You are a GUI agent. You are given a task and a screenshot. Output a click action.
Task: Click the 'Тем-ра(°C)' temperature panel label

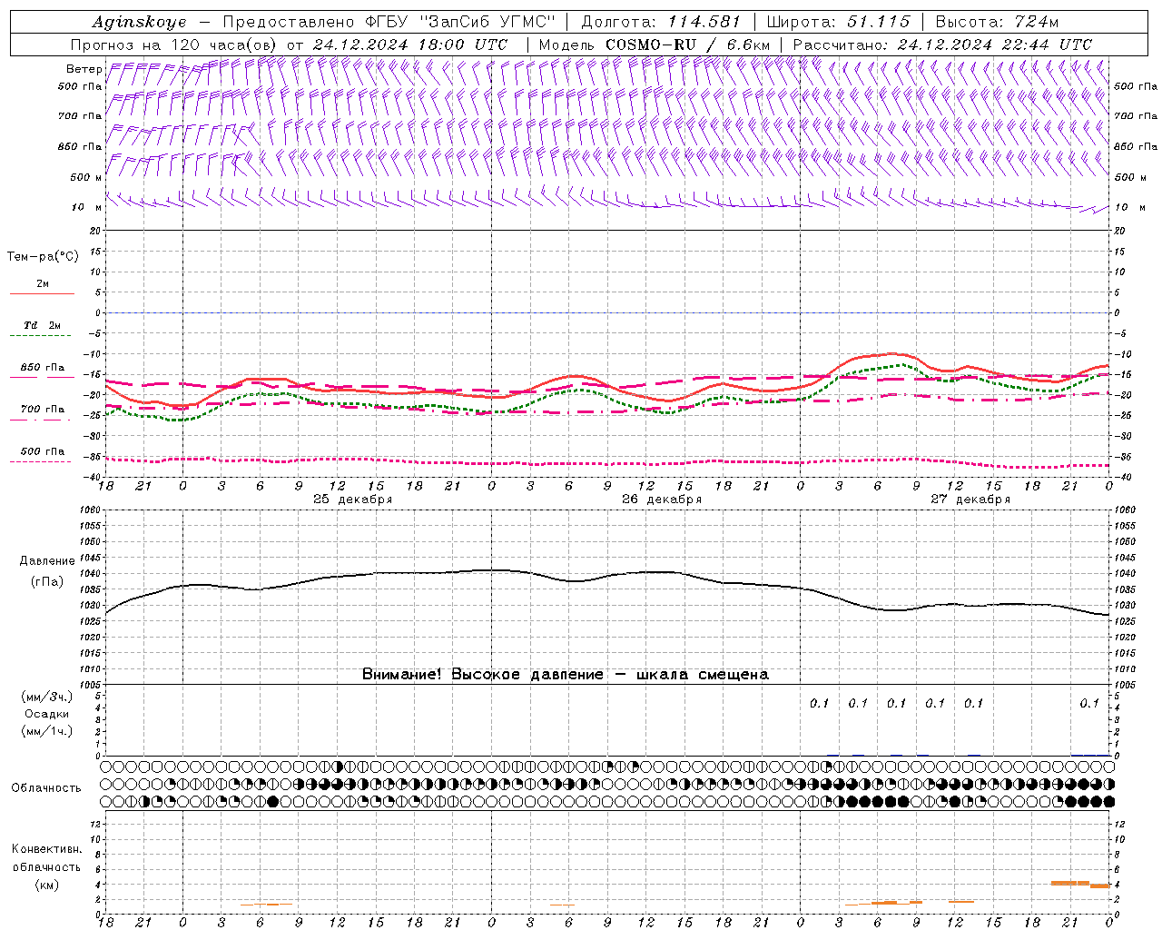click(43, 257)
